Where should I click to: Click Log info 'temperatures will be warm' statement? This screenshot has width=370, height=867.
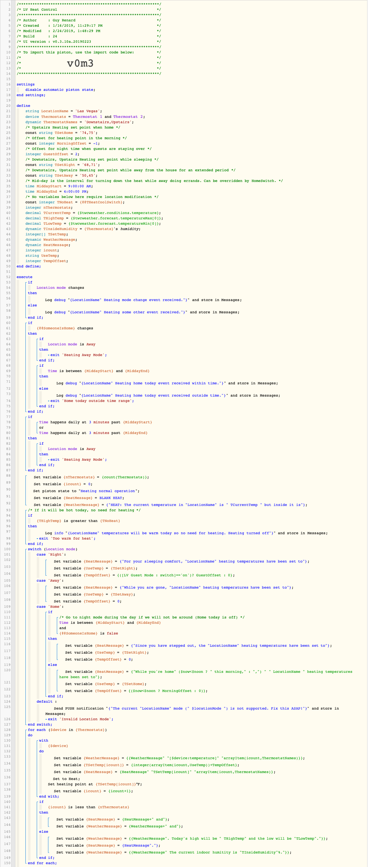coord(186,533)
